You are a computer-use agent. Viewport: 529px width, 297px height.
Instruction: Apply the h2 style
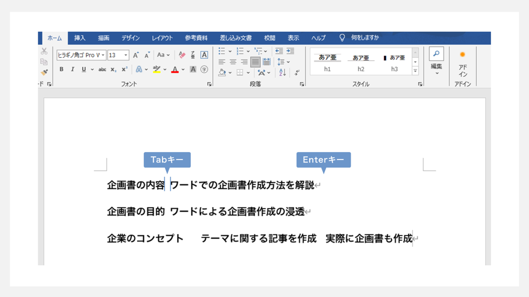pyautogui.click(x=361, y=62)
